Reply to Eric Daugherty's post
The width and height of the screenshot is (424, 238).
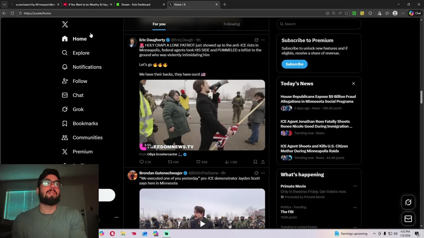click(x=145, y=162)
